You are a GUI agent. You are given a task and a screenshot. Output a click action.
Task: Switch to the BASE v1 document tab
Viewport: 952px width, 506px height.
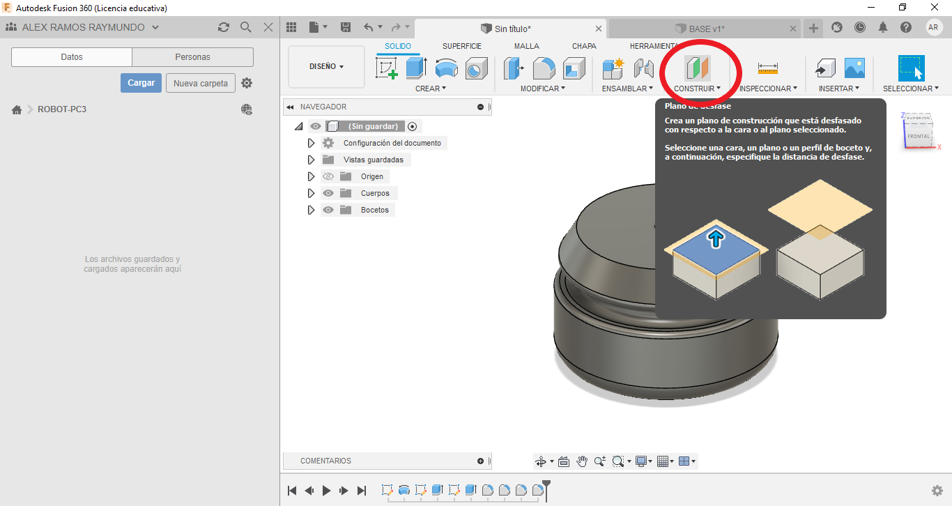[704, 29]
